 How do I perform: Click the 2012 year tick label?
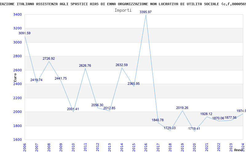tap(97, 147)
